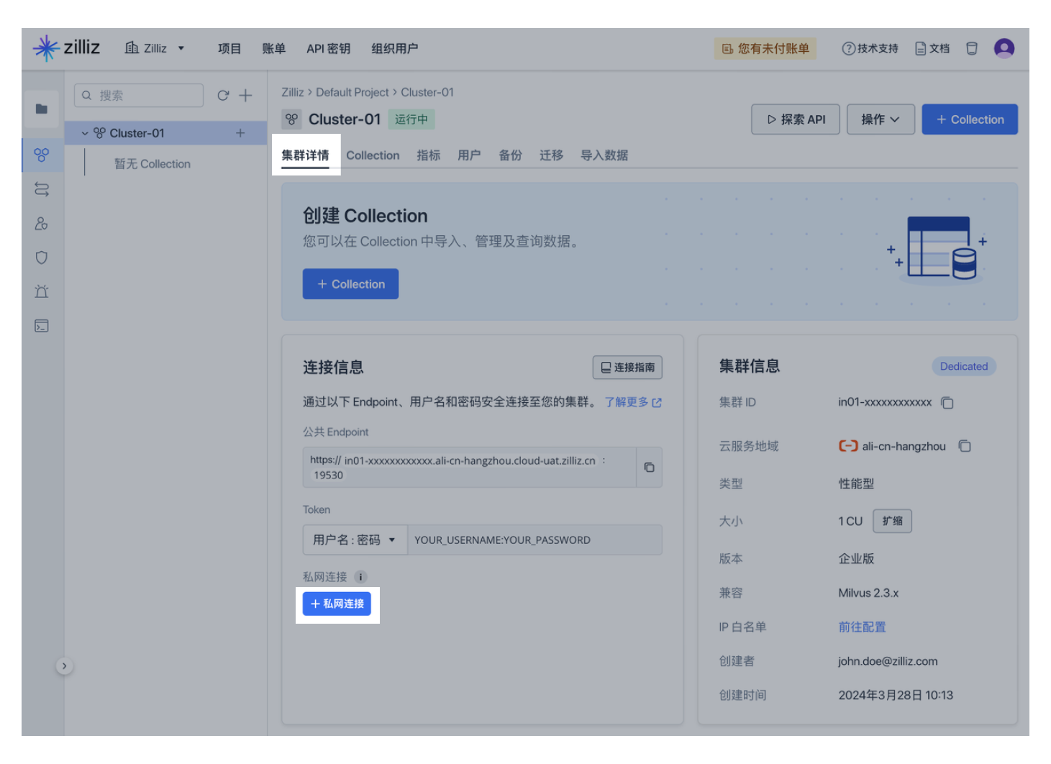Select the 集群详情 tab
Viewport: 1051px width, 764px height.
click(305, 155)
